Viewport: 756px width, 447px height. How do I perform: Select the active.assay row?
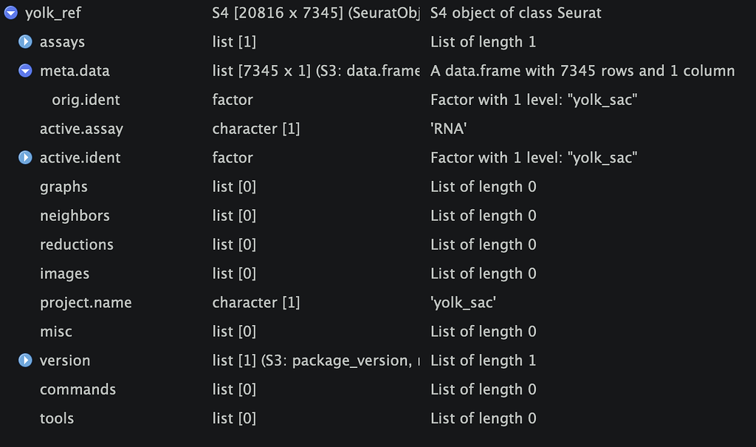tap(378, 129)
